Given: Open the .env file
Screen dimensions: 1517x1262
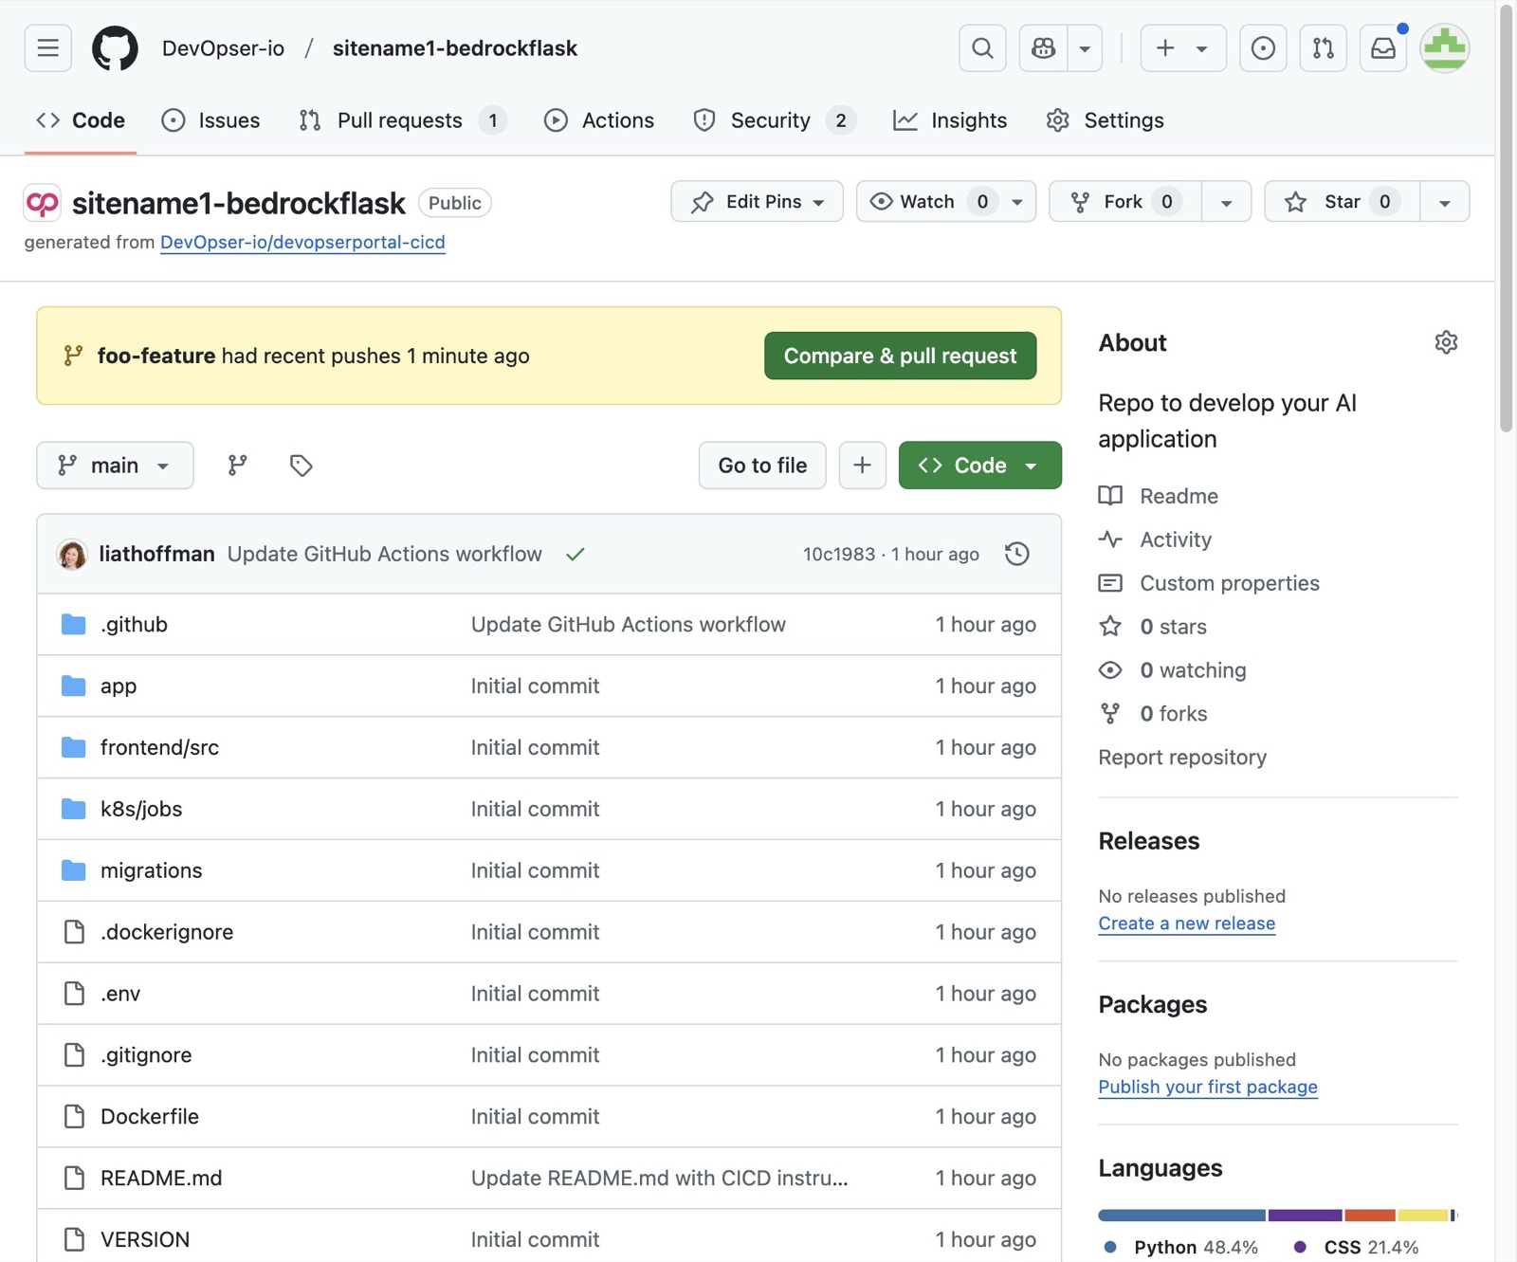Looking at the screenshot, I should pos(120,994).
